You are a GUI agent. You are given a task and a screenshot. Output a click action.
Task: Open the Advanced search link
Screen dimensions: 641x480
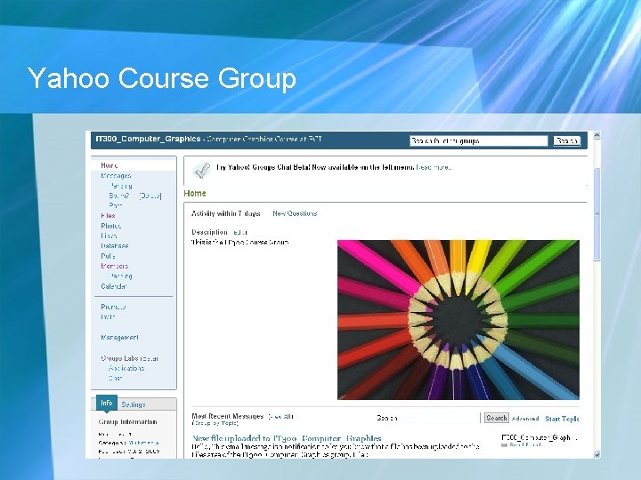click(x=525, y=419)
